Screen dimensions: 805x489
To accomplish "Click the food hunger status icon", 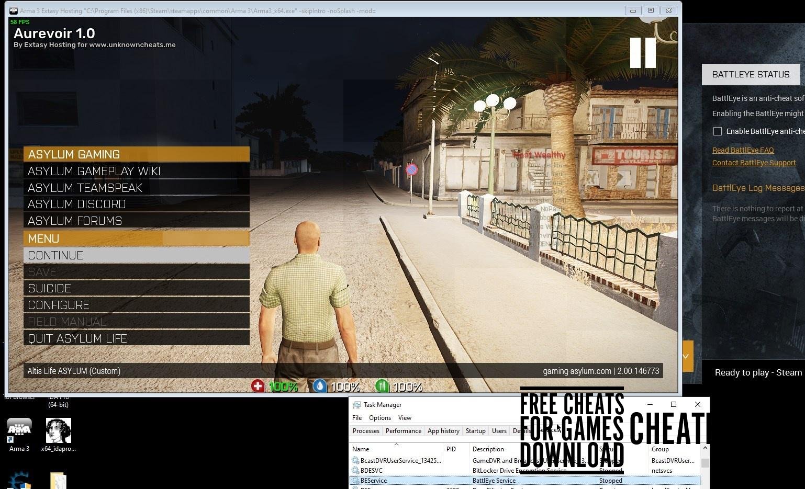I will pos(382,386).
